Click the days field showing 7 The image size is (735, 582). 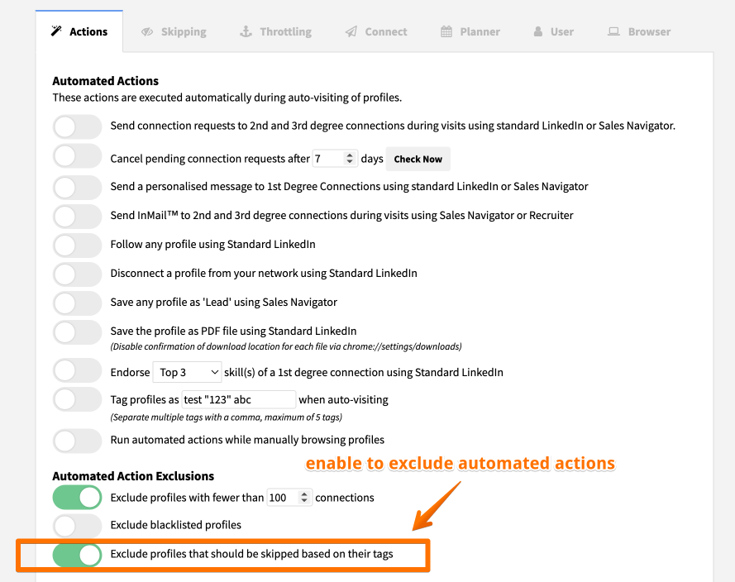click(x=335, y=159)
